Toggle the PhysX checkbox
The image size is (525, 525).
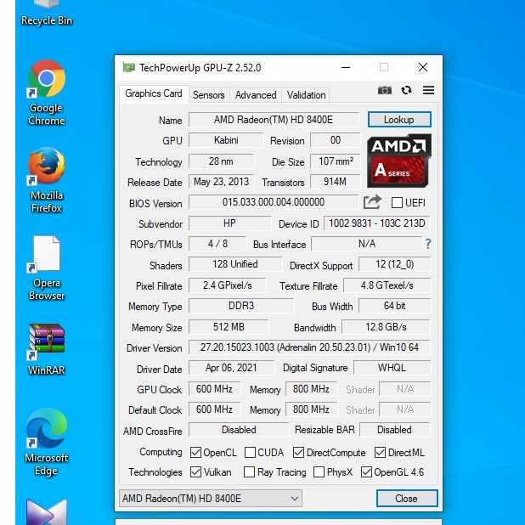(x=319, y=472)
